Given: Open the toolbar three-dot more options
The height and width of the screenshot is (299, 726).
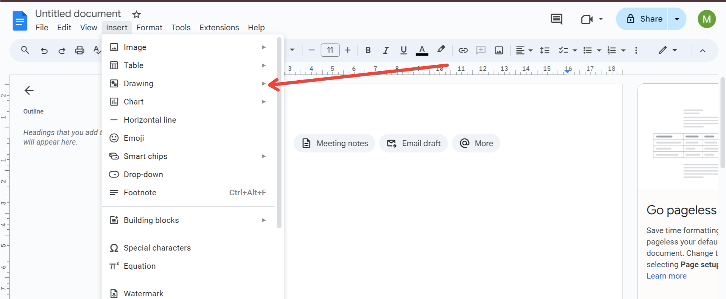Looking at the screenshot, I should [636, 50].
